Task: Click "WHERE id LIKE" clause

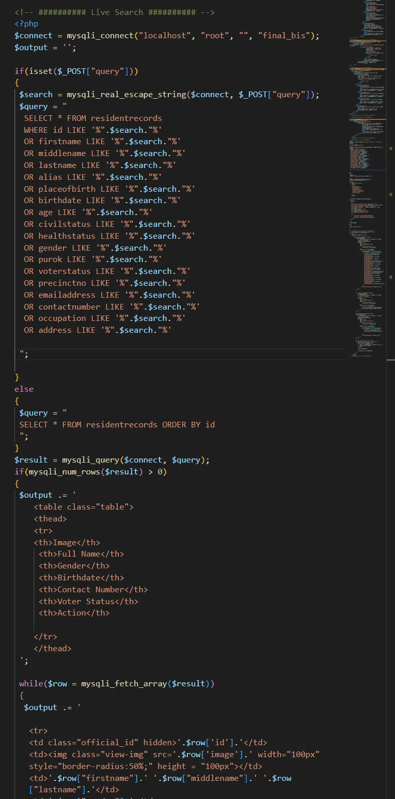Action: [93, 130]
